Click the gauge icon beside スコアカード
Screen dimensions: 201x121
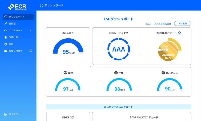tap(6, 31)
